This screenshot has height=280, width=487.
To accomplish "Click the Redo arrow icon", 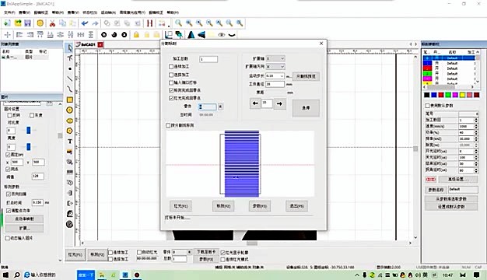I will [x=95, y=23].
